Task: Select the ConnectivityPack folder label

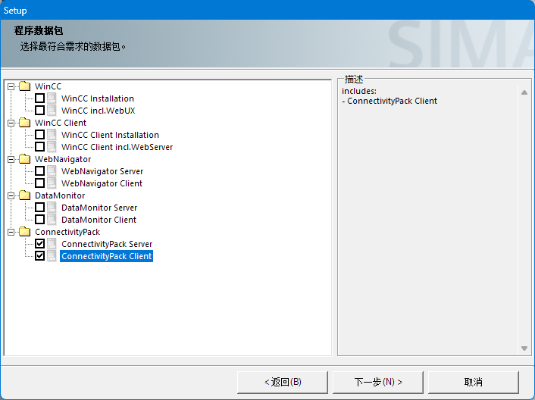Action: click(67, 232)
